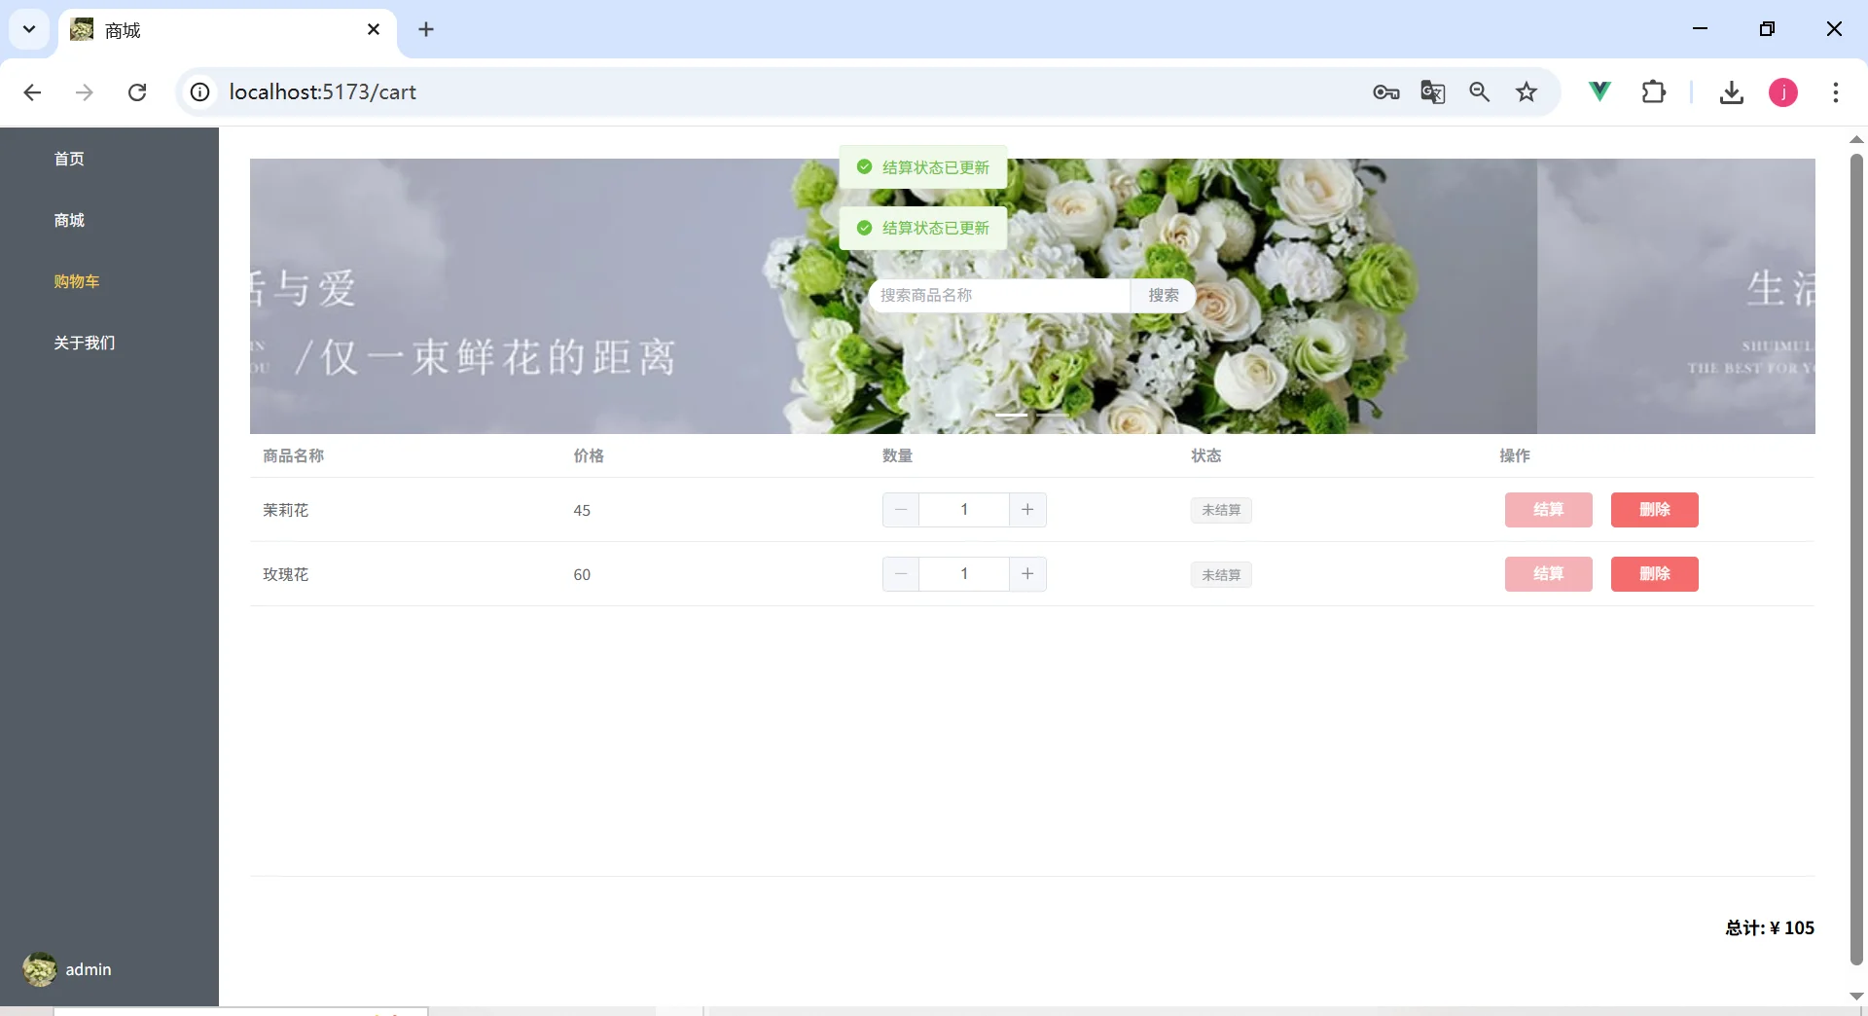Checkout 茉莉花 with the 结算 button
This screenshot has width=1868, height=1016.
[x=1548, y=510]
